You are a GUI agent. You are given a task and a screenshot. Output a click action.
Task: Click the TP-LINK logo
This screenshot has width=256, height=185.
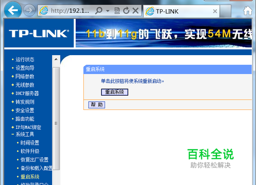pos(39,33)
